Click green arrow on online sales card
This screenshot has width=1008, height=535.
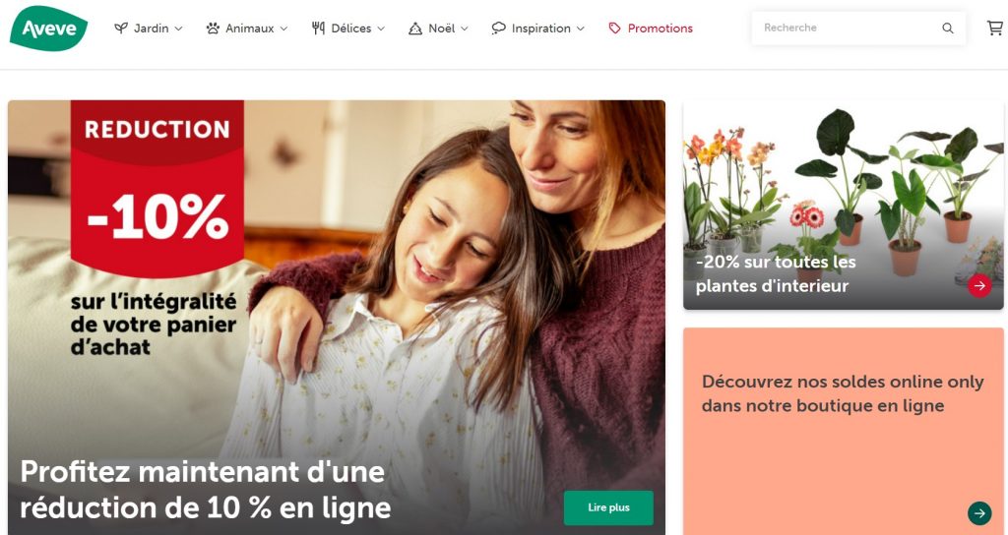click(x=979, y=512)
